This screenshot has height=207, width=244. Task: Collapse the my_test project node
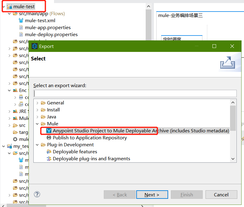click(4, 146)
